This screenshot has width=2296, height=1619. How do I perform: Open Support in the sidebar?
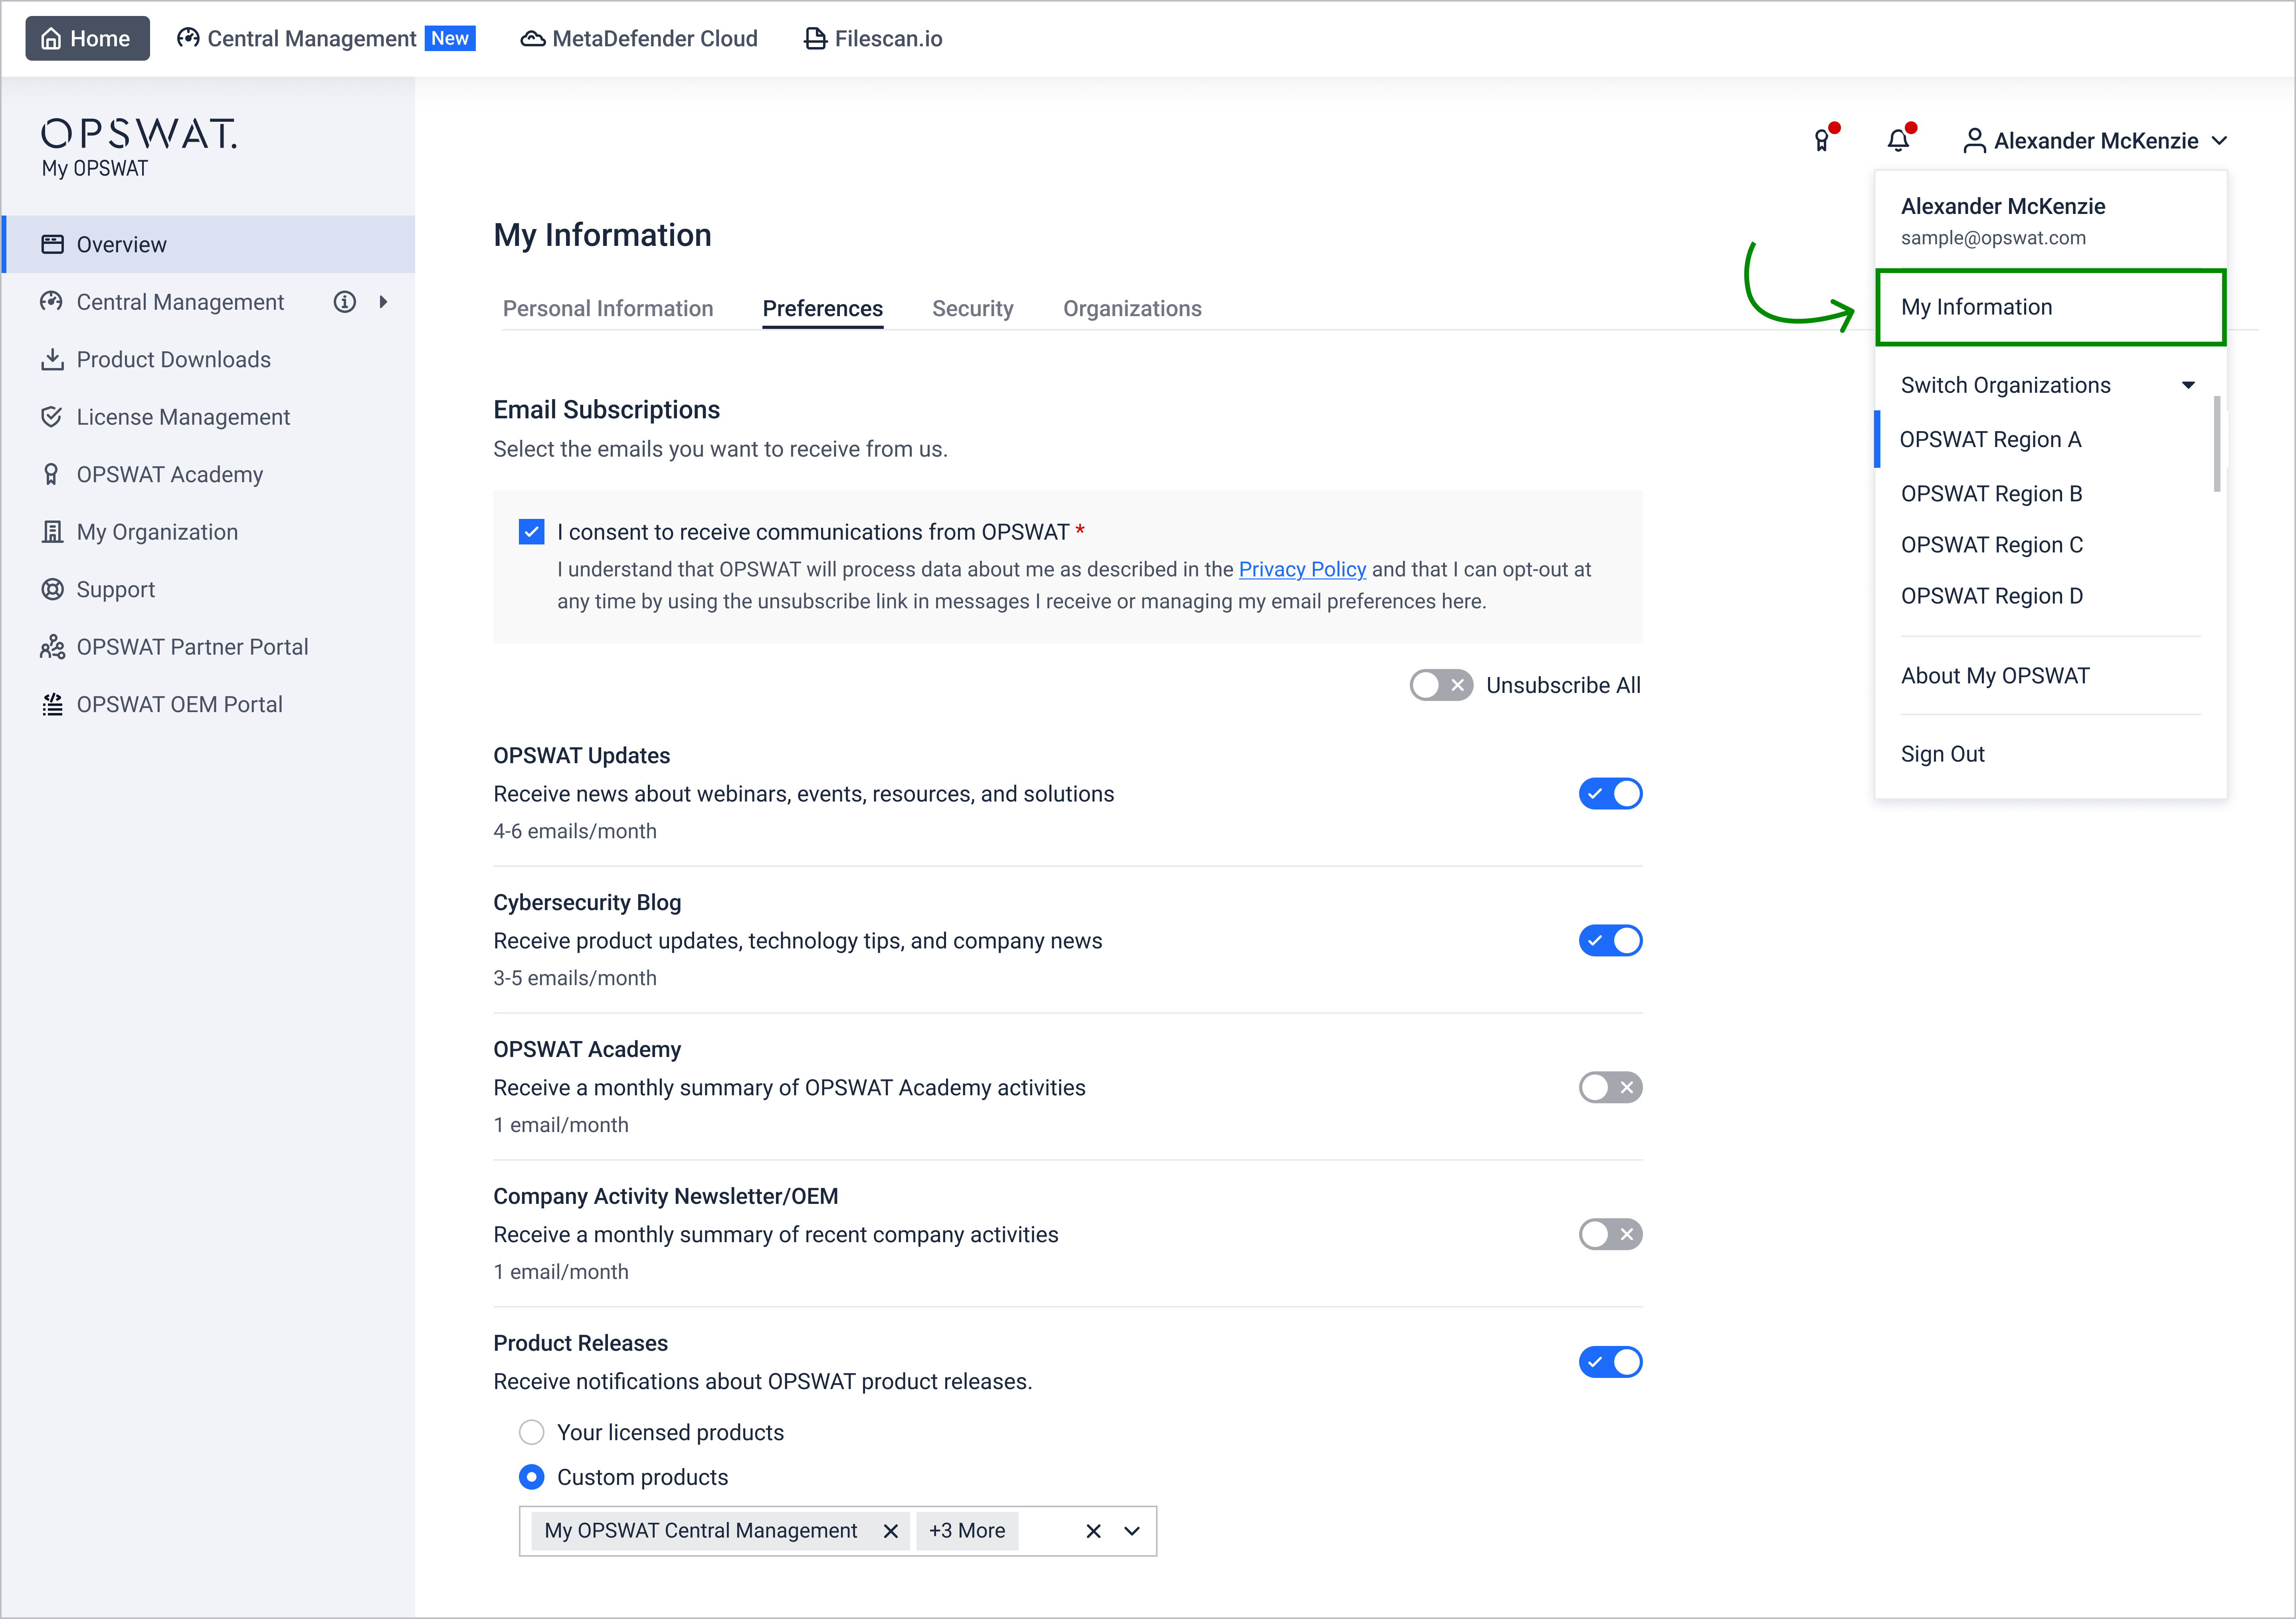[x=115, y=589]
